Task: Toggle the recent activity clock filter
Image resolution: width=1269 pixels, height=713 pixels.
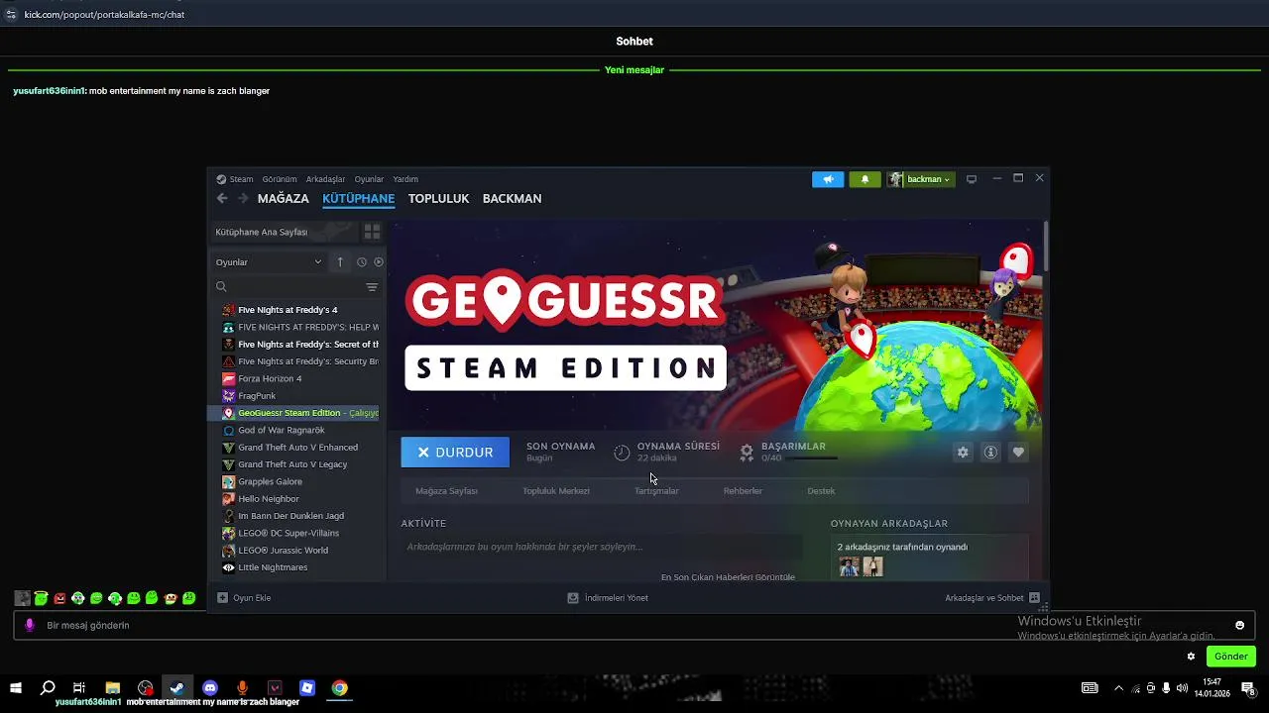Action: 362,261
